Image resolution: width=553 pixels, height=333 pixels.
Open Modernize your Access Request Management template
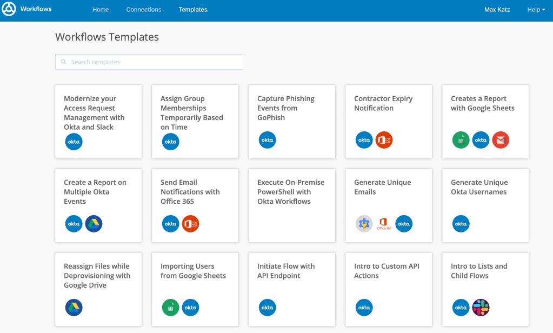[x=94, y=113]
